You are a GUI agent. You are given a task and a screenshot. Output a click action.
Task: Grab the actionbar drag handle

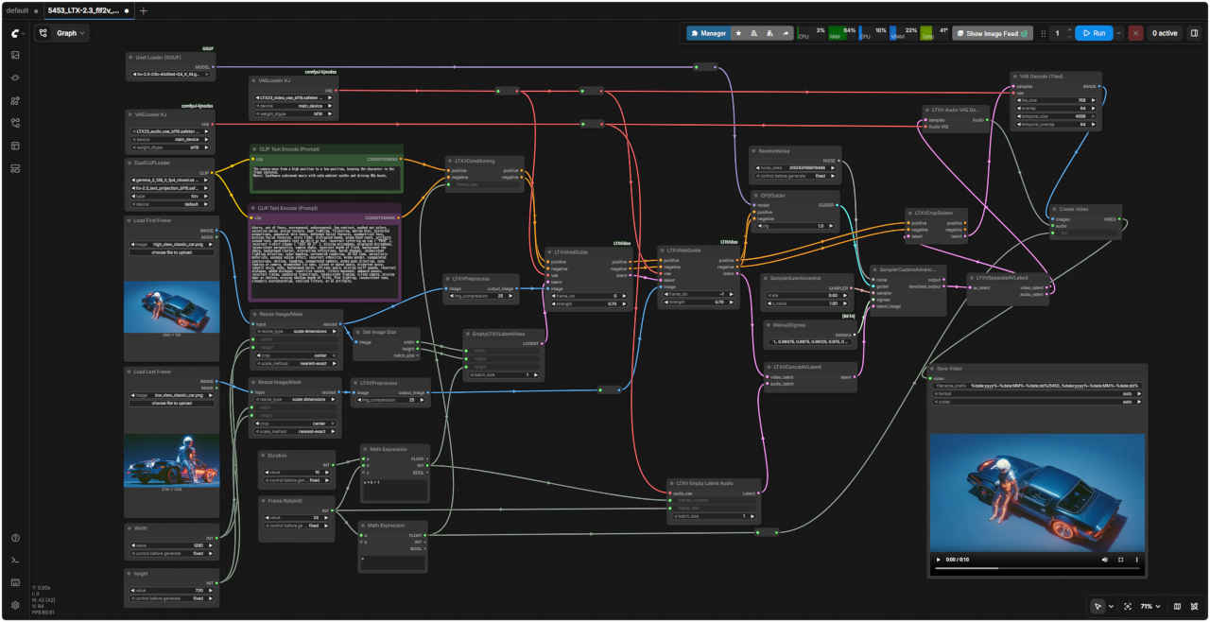(x=1043, y=33)
